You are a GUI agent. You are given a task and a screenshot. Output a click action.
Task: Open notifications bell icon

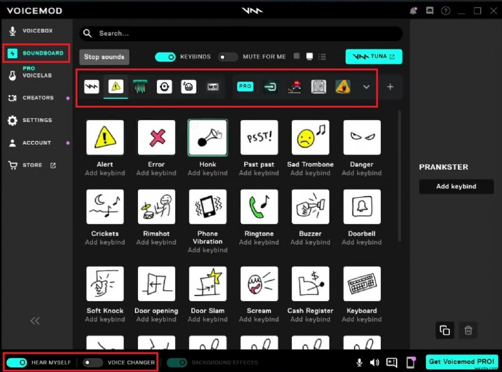(414, 11)
